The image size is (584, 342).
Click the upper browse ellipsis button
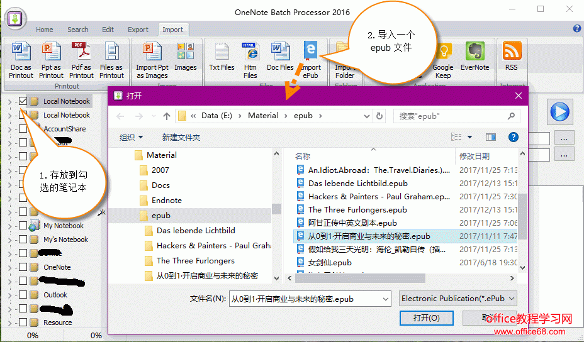click(x=564, y=138)
